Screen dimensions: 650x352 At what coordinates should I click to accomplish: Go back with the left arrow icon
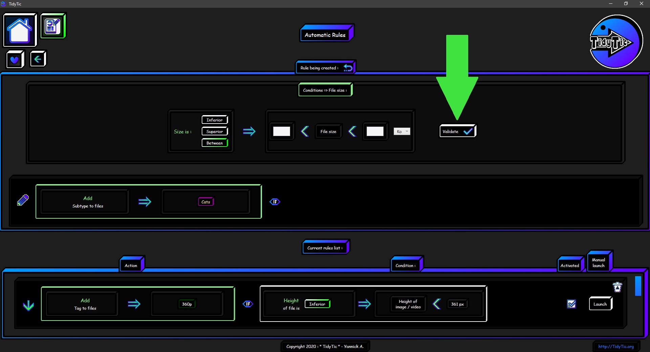tap(38, 59)
